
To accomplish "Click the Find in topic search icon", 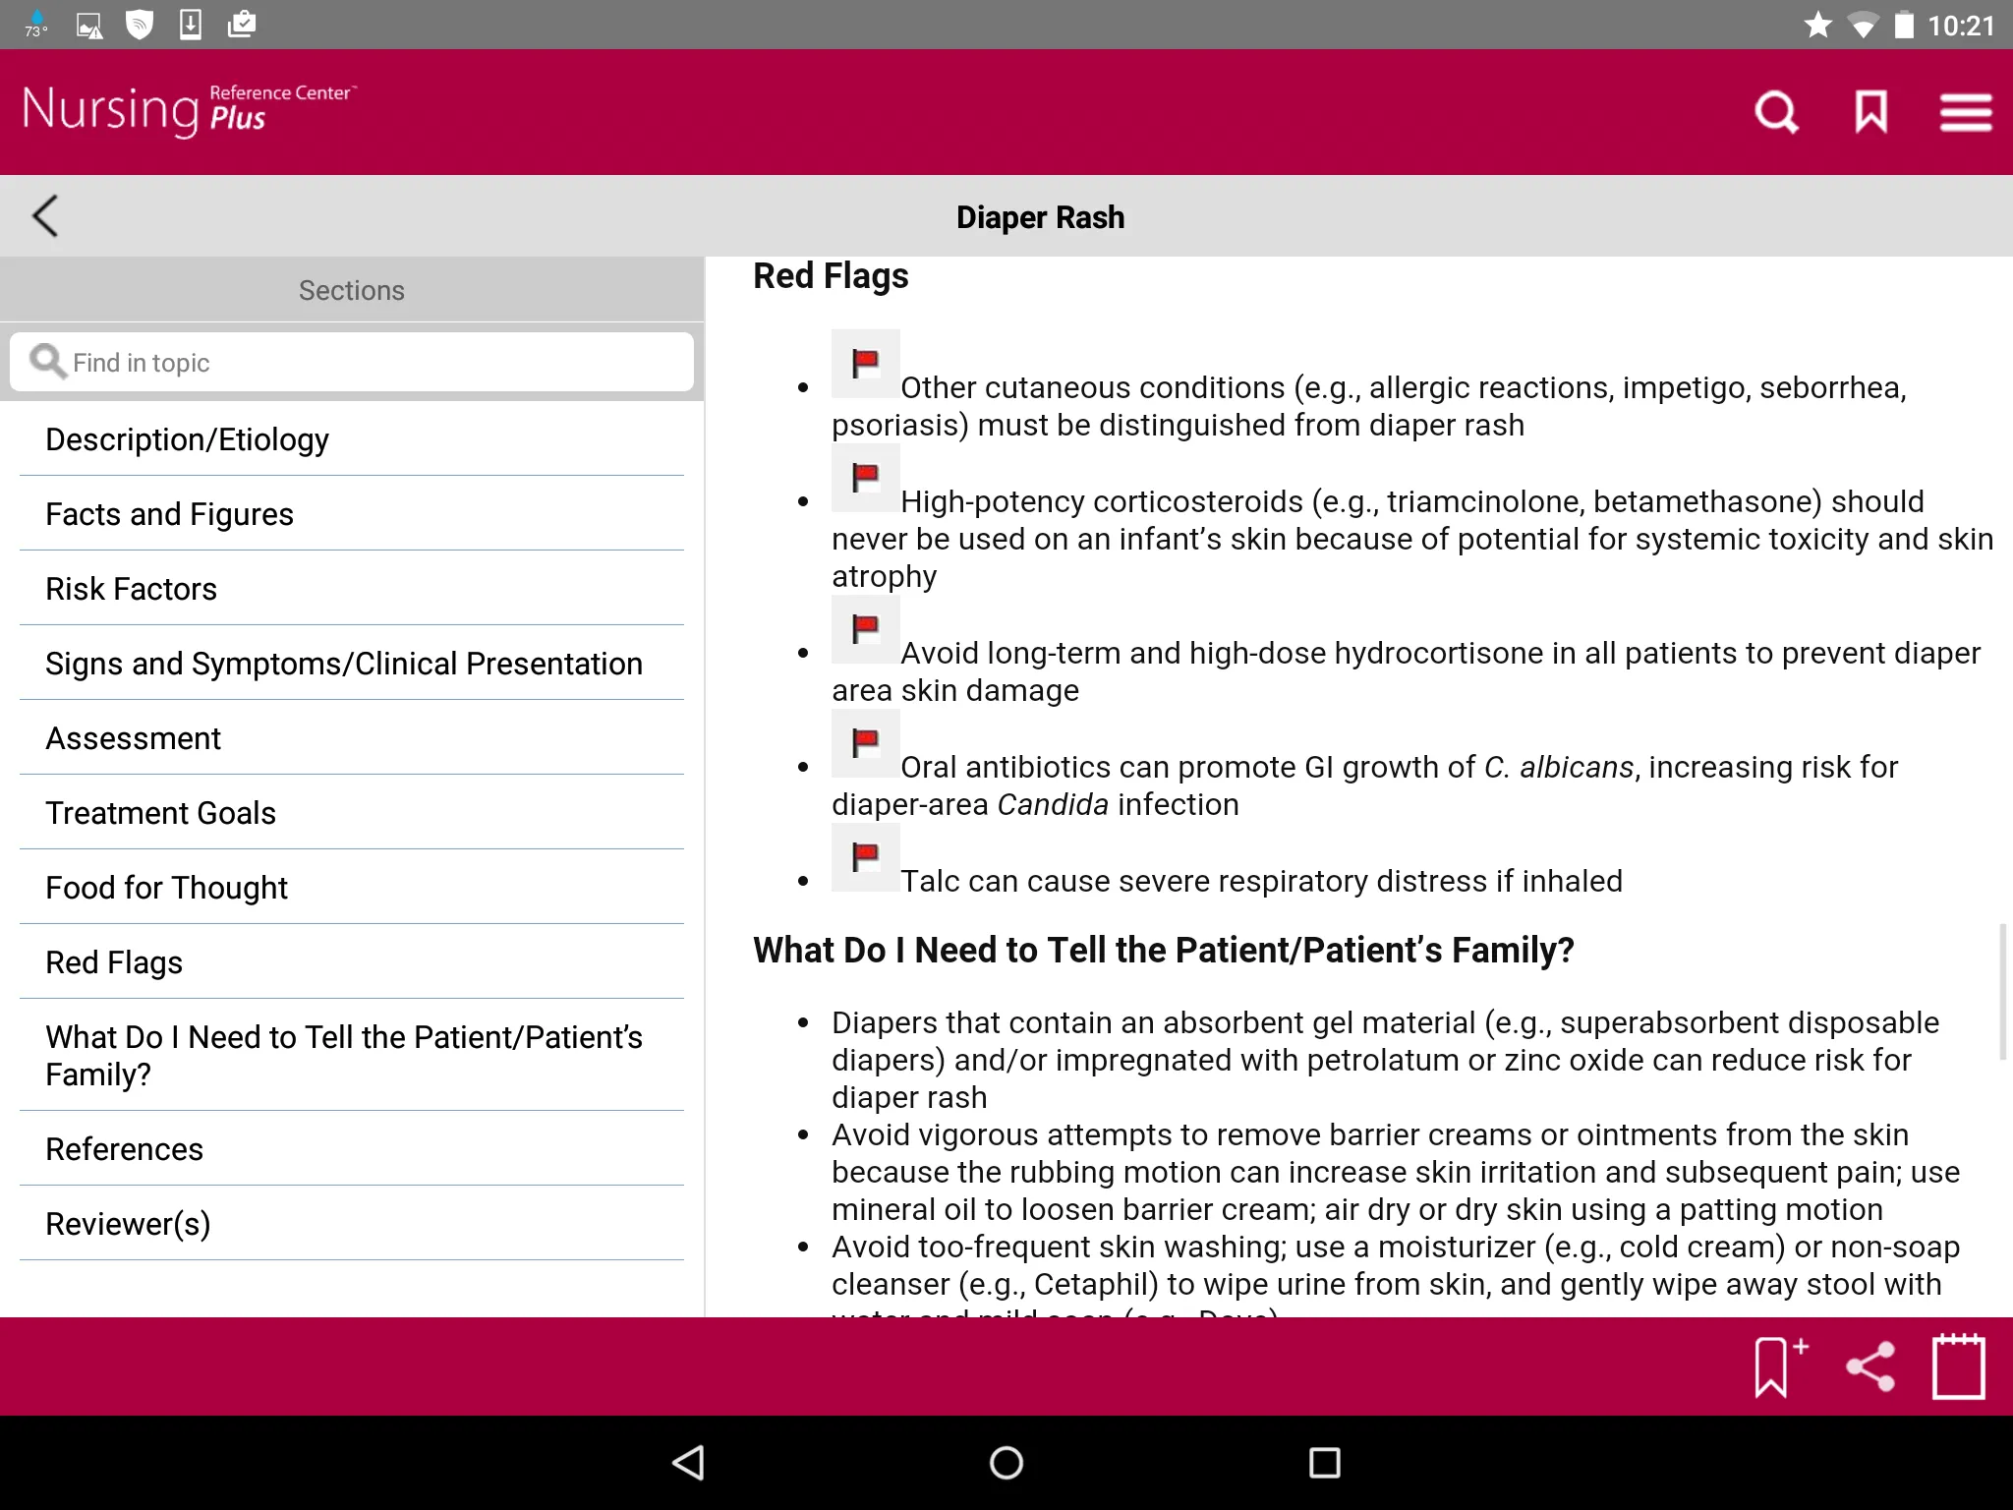I will click(47, 362).
